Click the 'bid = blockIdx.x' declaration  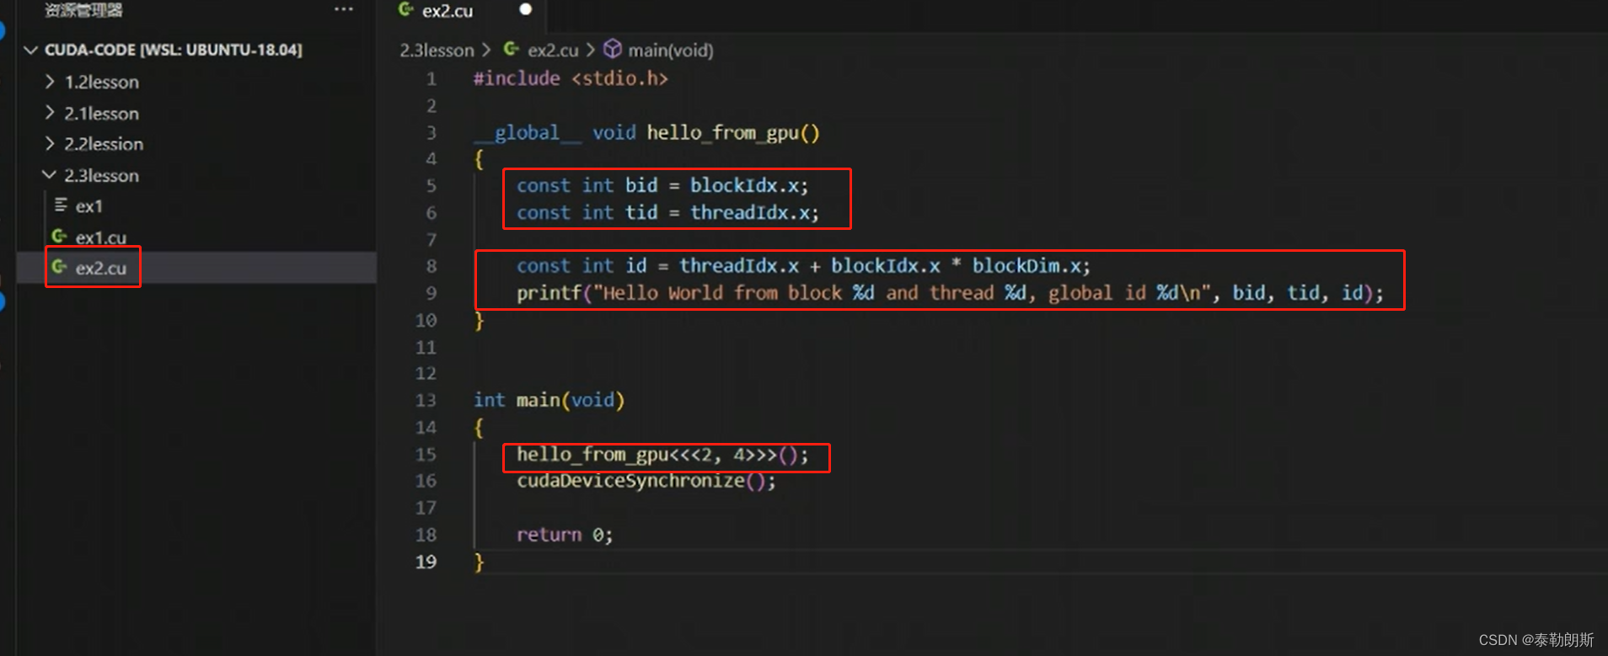pyautogui.click(x=716, y=185)
